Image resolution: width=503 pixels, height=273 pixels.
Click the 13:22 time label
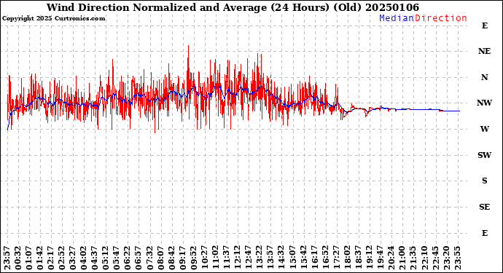(x=260, y=258)
